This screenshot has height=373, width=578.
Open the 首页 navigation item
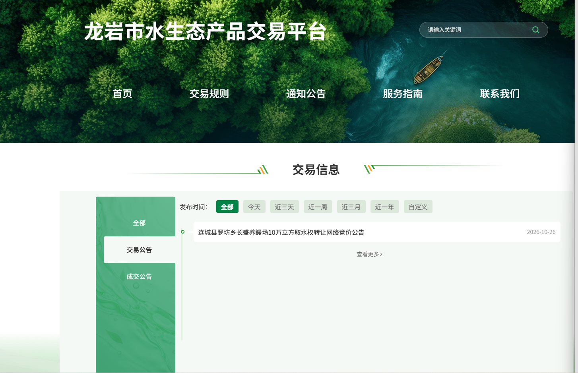(122, 94)
